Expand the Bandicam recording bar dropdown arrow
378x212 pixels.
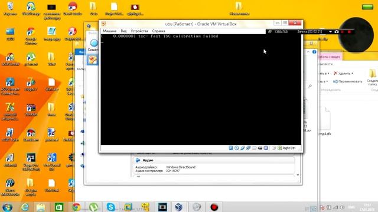(330, 32)
